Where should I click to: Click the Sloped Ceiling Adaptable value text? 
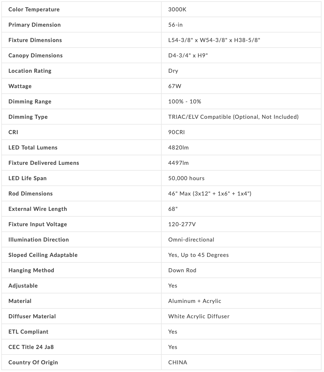coord(199,255)
